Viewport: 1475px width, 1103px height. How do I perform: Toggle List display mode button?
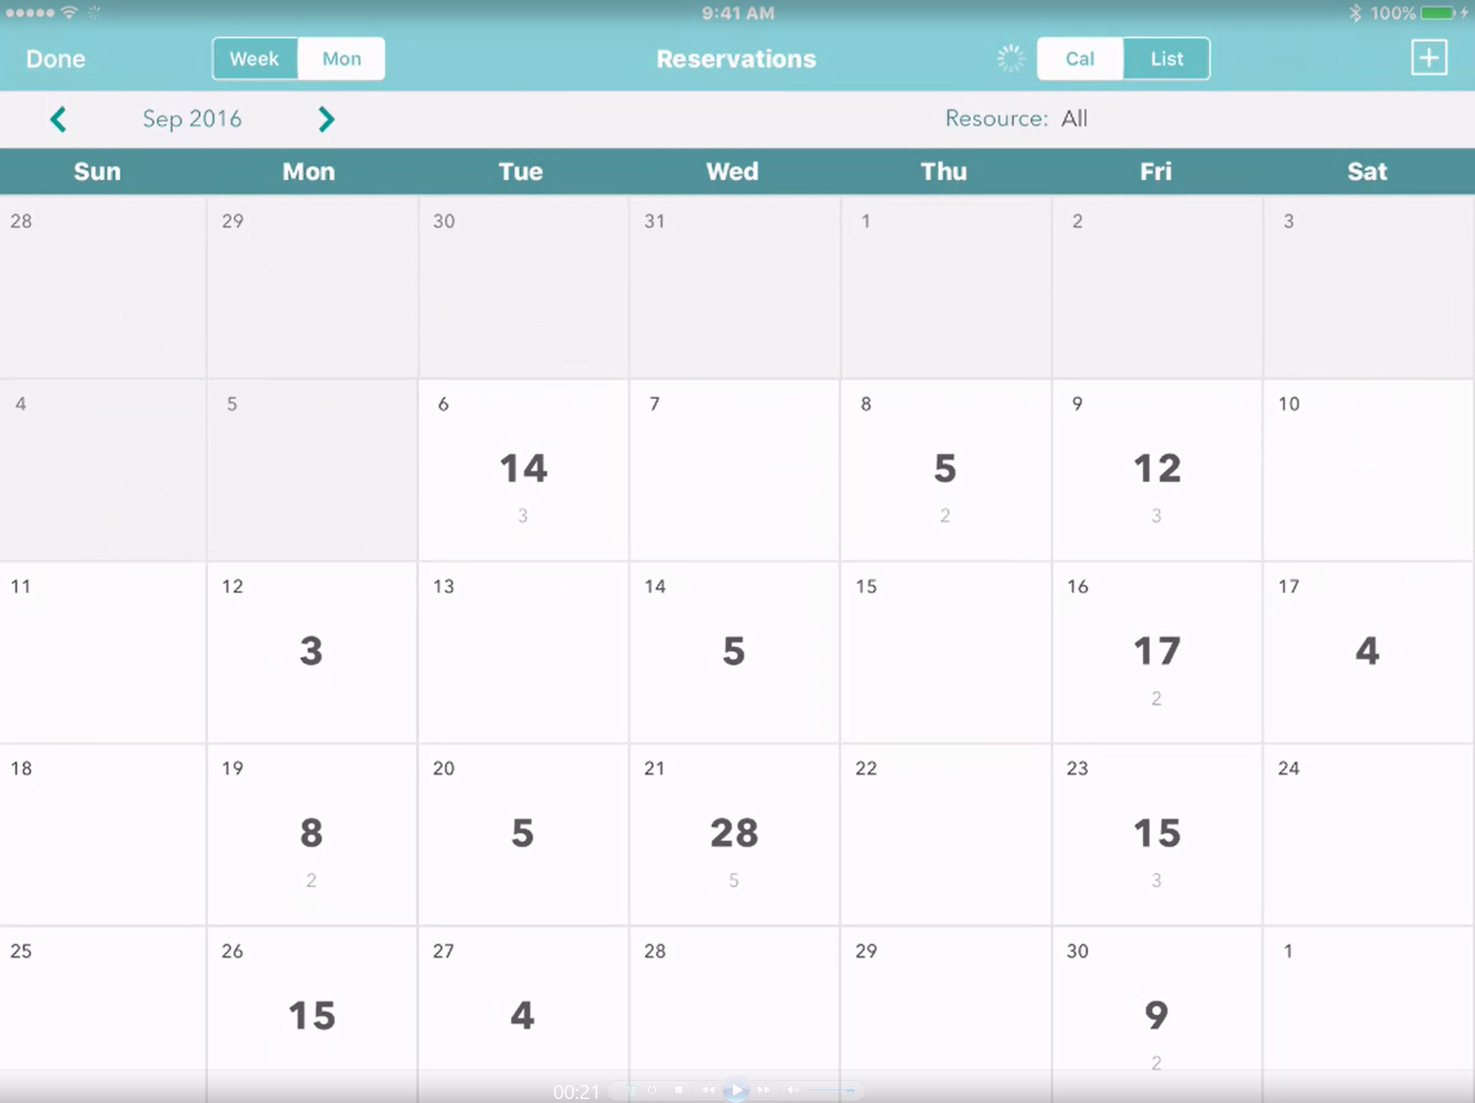[x=1164, y=58]
